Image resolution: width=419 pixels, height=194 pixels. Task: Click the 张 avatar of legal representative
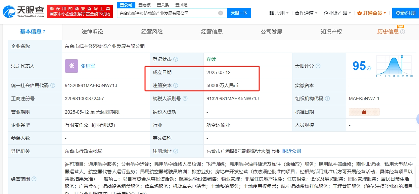click(72, 66)
